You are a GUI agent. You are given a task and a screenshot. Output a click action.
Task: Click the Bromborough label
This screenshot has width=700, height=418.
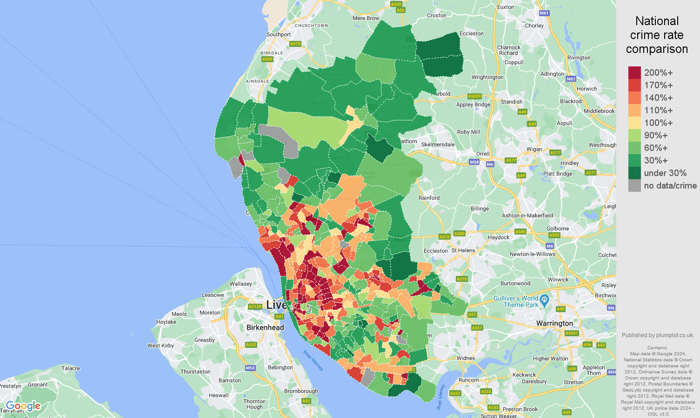point(301,391)
